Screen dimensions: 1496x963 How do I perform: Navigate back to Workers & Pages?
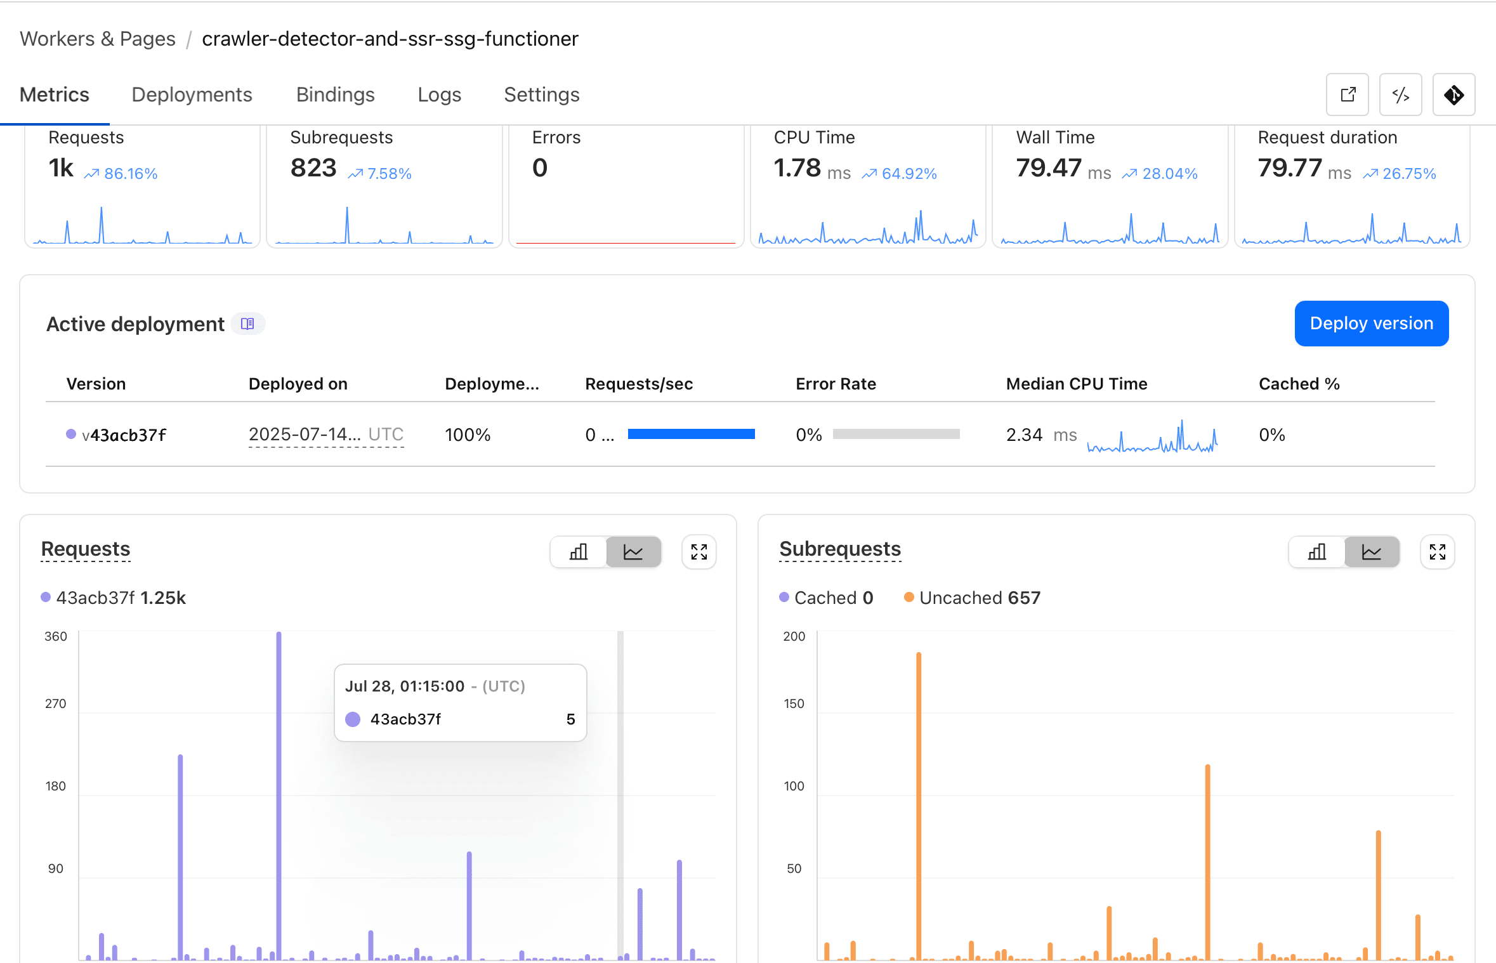pyautogui.click(x=97, y=38)
